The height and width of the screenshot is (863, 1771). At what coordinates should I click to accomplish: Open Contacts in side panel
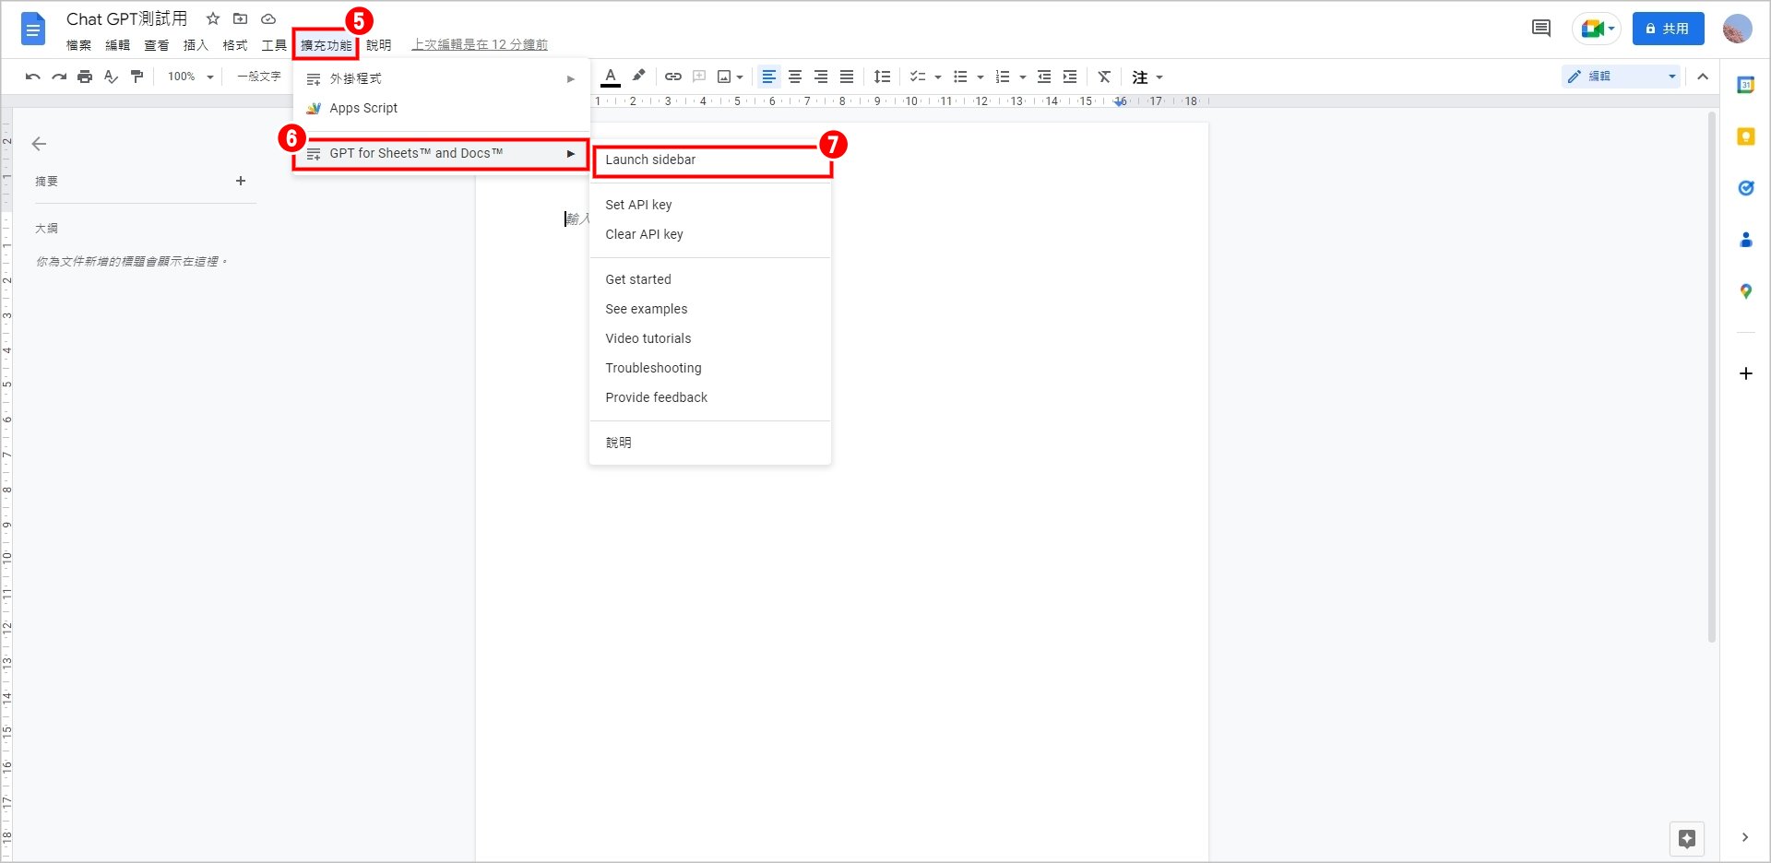click(x=1745, y=240)
